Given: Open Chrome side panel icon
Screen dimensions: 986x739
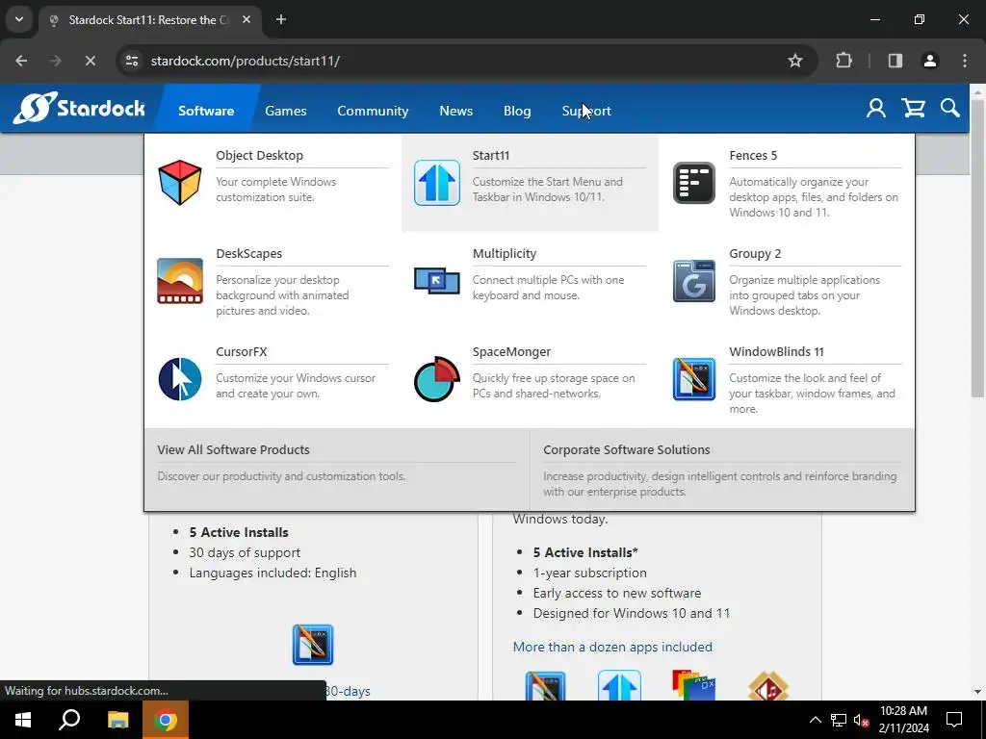Looking at the screenshot, I should [895, 61].
